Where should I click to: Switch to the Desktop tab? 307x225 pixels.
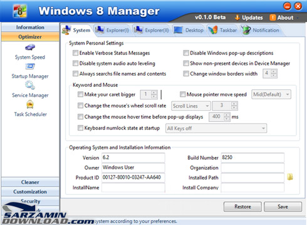(x=189, y=30)
